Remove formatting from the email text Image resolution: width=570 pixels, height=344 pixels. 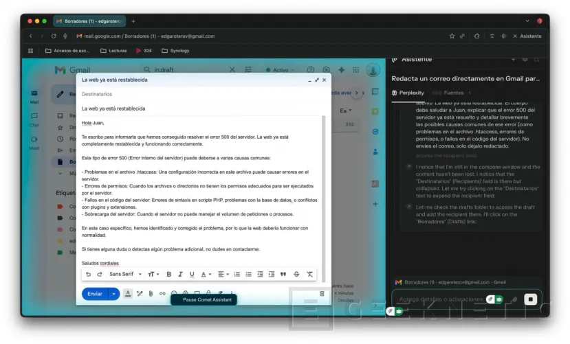[x=309, y=275]
